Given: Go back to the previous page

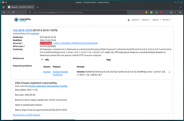Looking at the screenshot, I should [4, 12].
